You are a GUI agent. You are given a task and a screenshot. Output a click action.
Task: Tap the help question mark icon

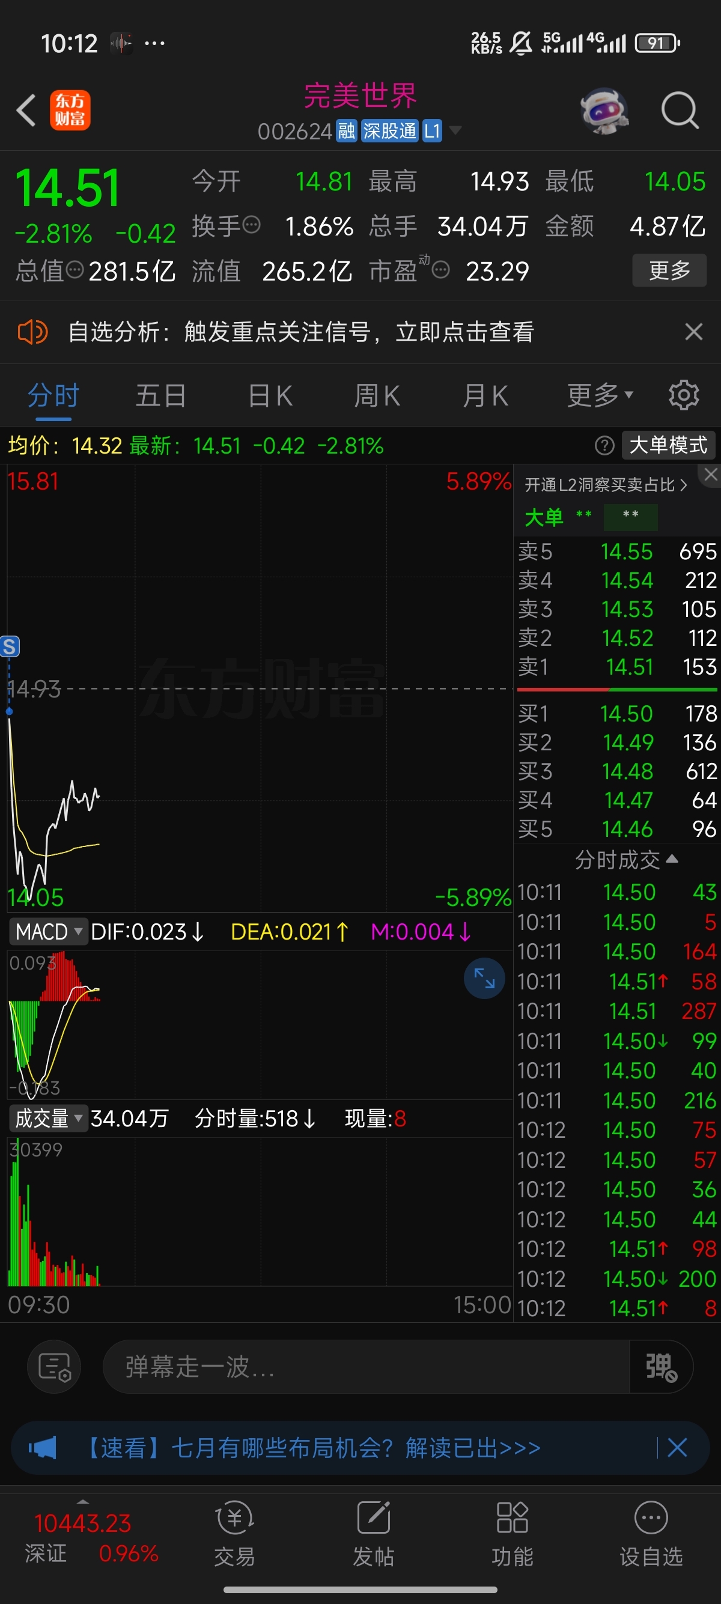[604, 445]
